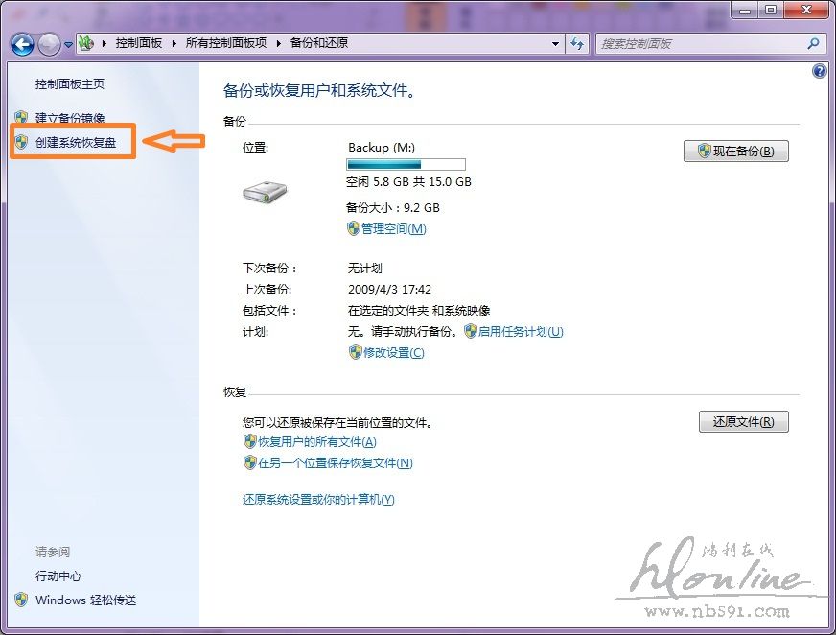Open the address bar history dropdown
The width and height of the screenshot is (836, 635).
click(555, 44)
